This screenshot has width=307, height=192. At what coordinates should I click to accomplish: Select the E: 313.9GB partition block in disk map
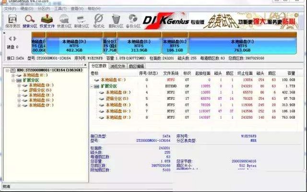(139, 43)
